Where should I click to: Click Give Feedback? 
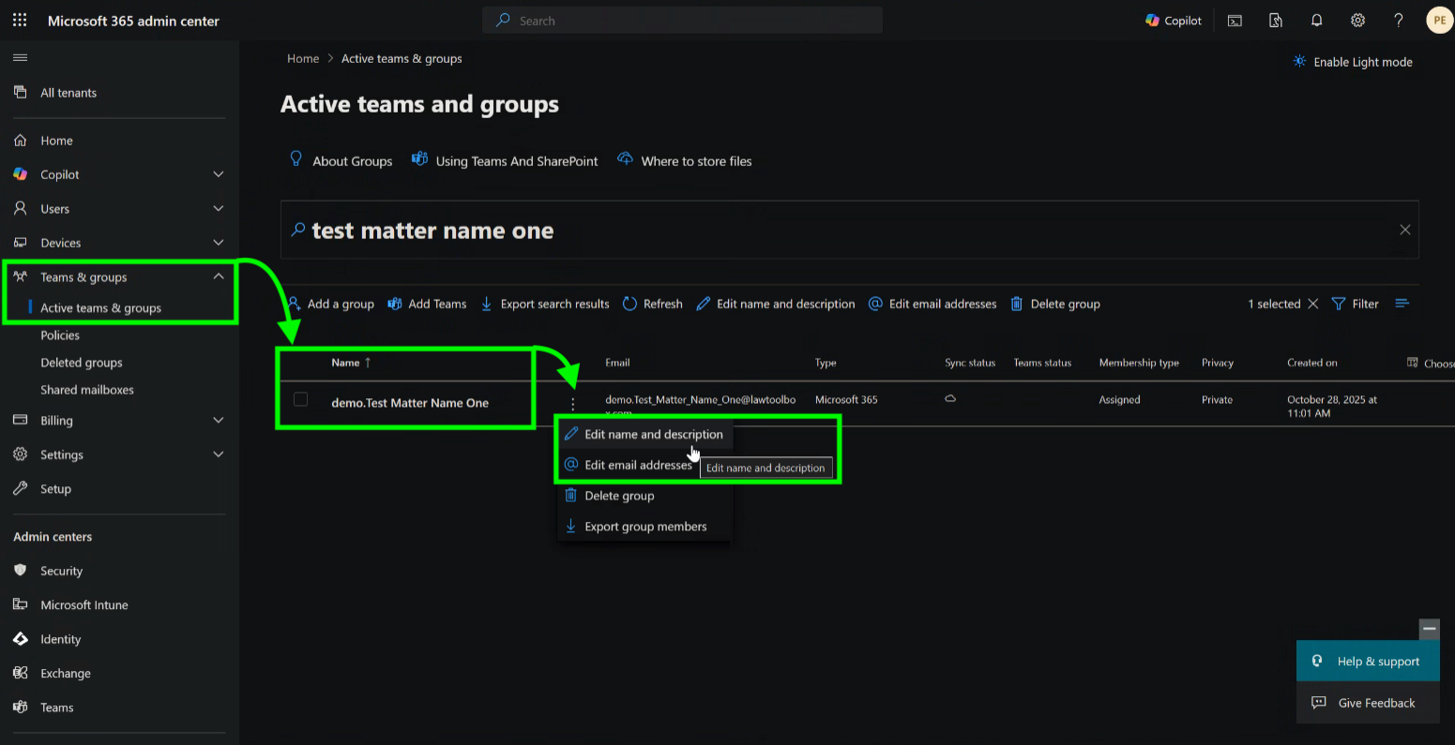(x=1368, y=703)
